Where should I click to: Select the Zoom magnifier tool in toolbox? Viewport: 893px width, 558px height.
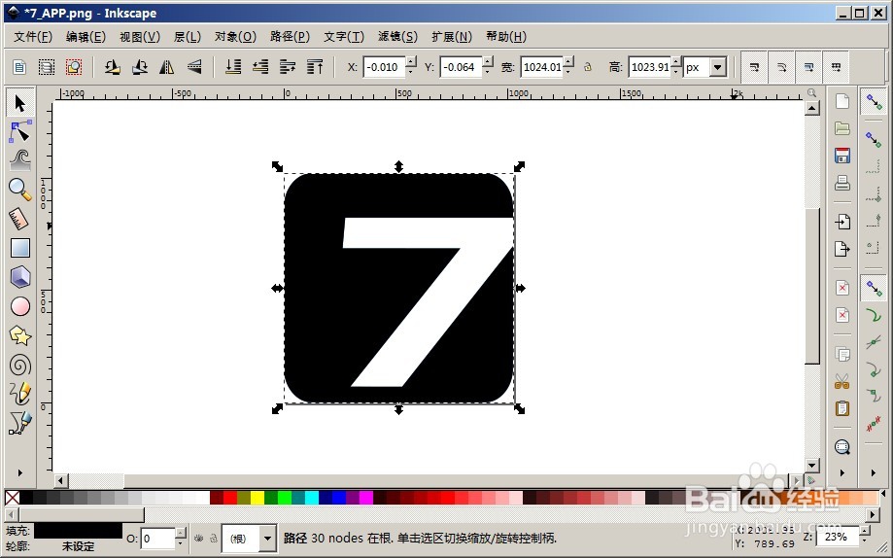[20, 190]
